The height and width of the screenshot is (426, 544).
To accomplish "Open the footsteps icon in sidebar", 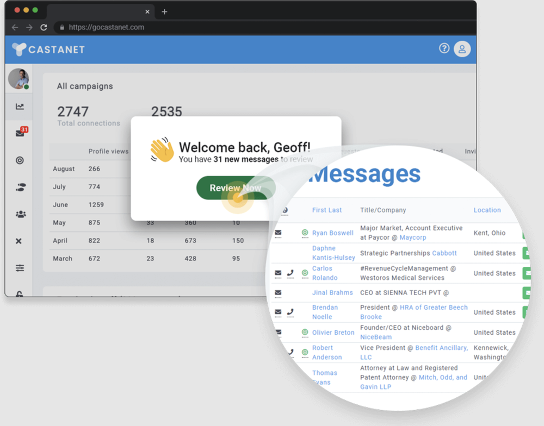I will tap(21, 187).
